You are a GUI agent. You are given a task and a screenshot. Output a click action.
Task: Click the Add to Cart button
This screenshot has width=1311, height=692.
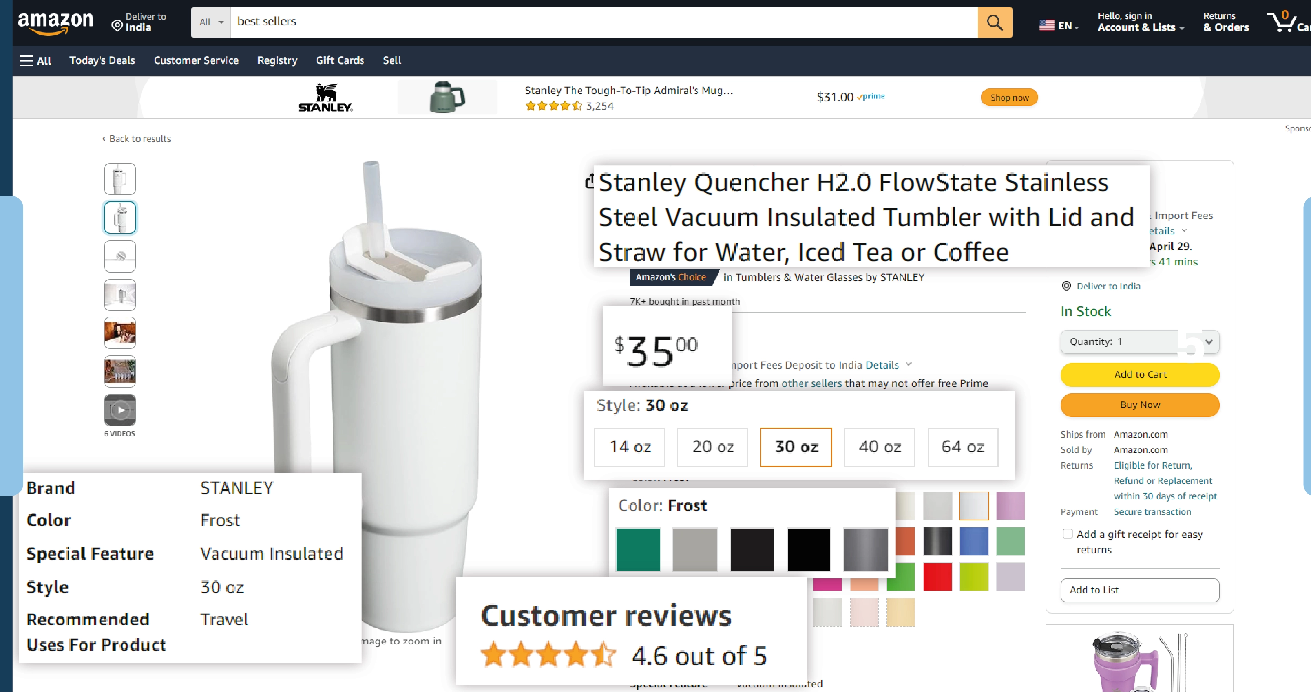click(x=1139, y=374)
